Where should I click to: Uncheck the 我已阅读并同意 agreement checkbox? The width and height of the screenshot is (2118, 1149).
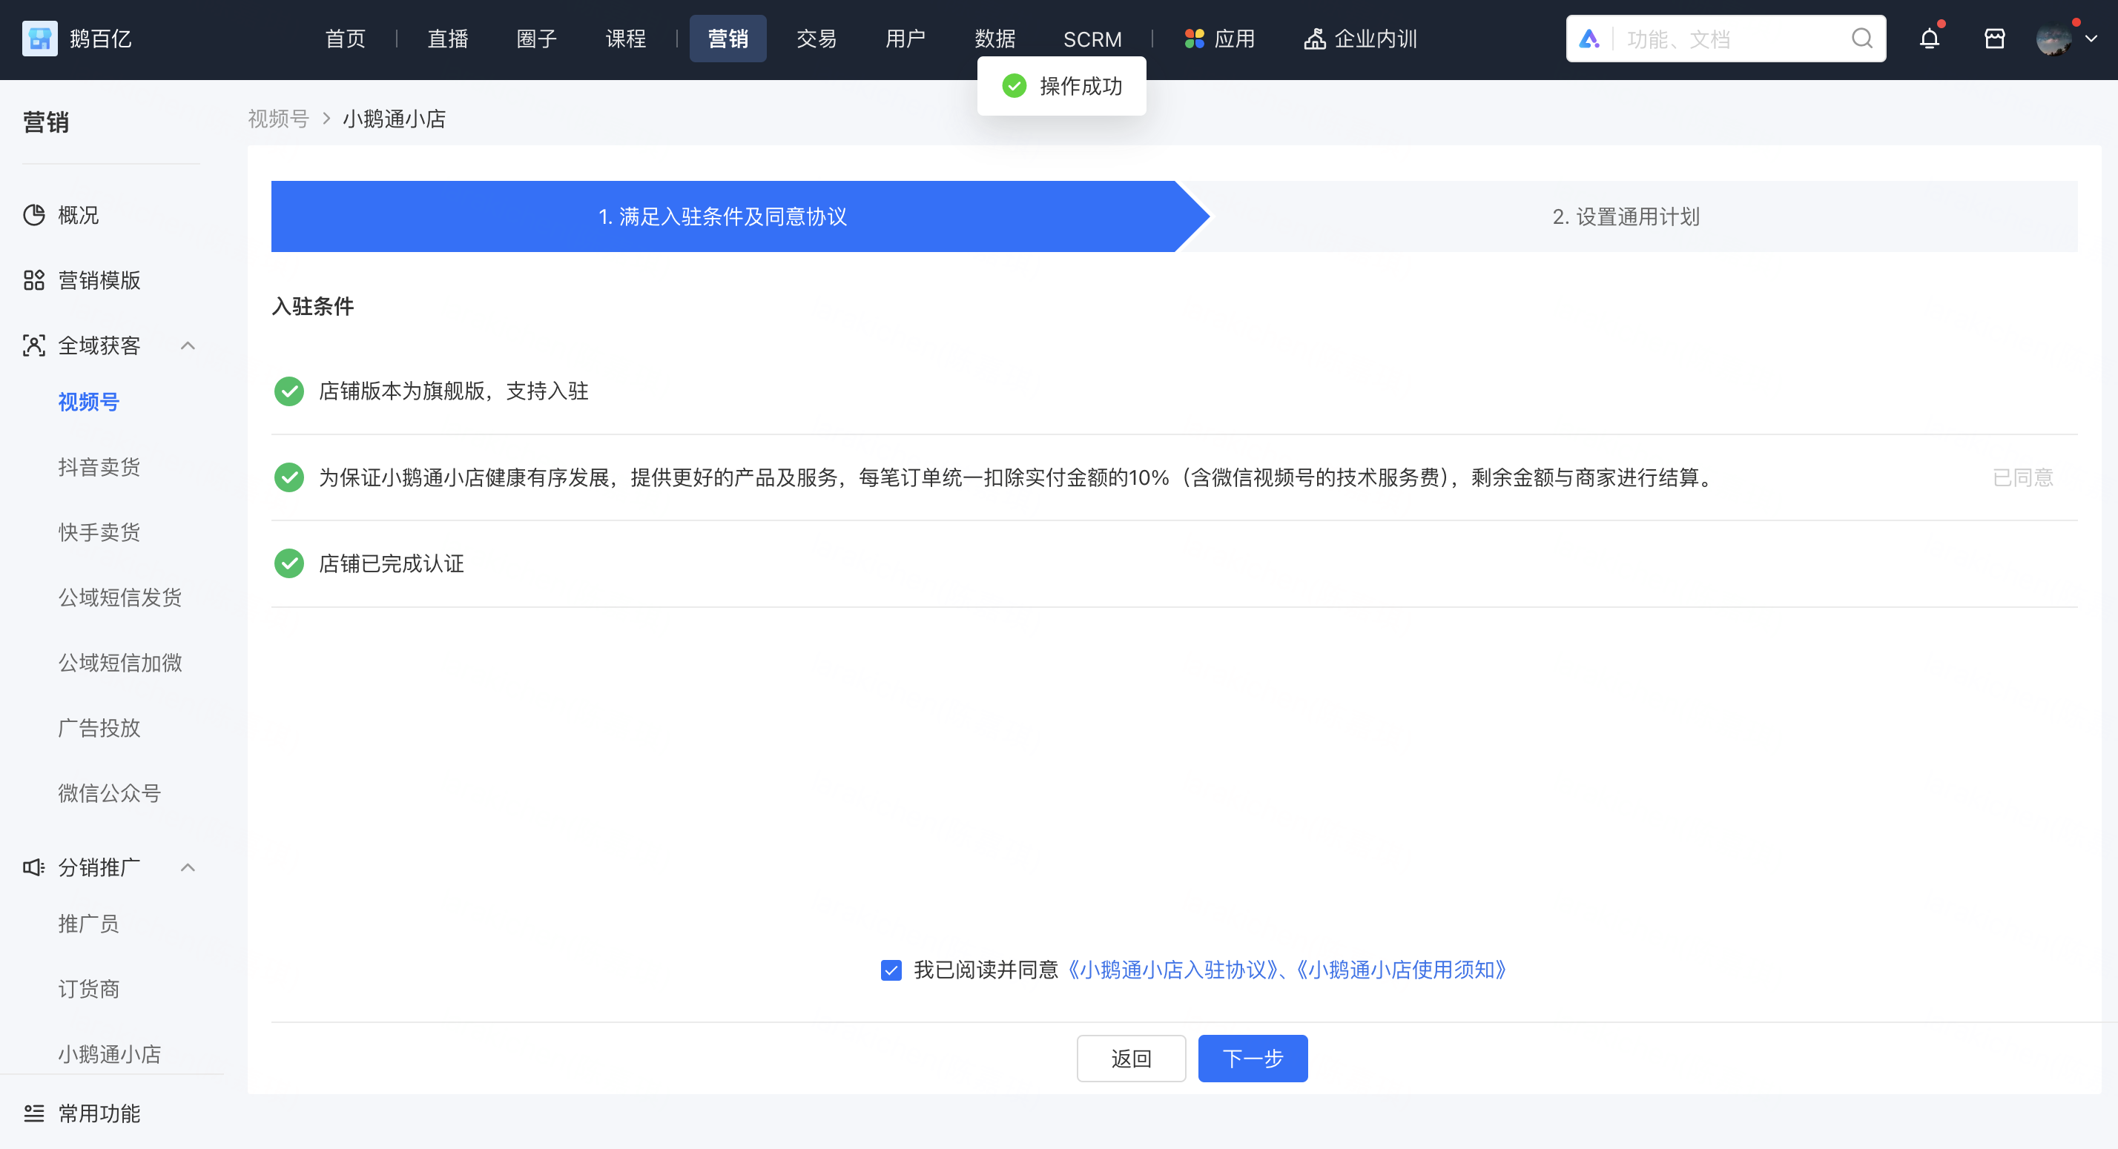click(891, 970)
